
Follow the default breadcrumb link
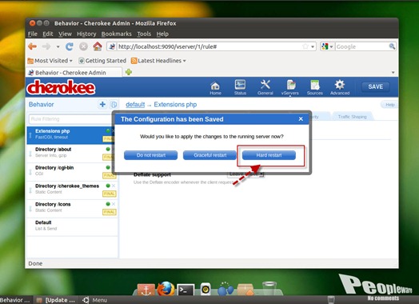(135, 105)
